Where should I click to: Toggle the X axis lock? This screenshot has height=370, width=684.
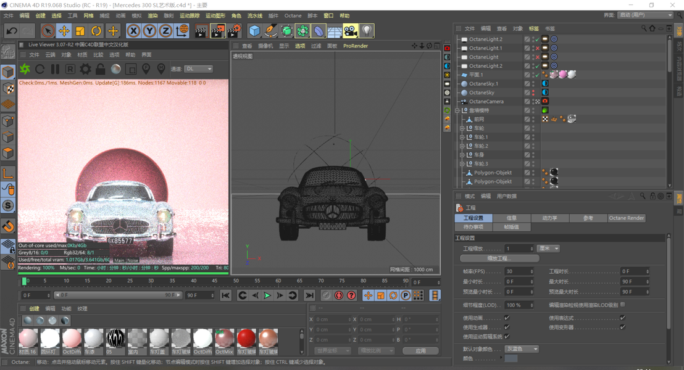pos(133,31)
